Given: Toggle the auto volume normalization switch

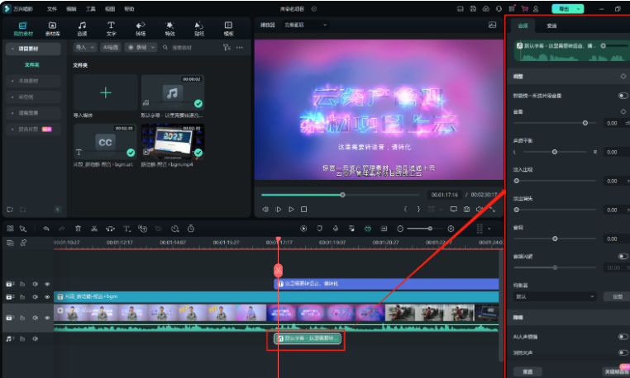Looking at the screenshot, I should (x=623, y=96).
